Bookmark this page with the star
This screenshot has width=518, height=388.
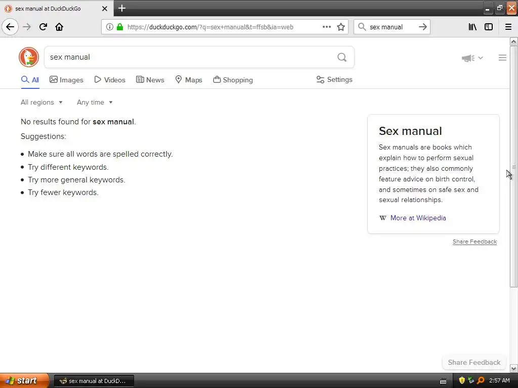pos(341,27)
